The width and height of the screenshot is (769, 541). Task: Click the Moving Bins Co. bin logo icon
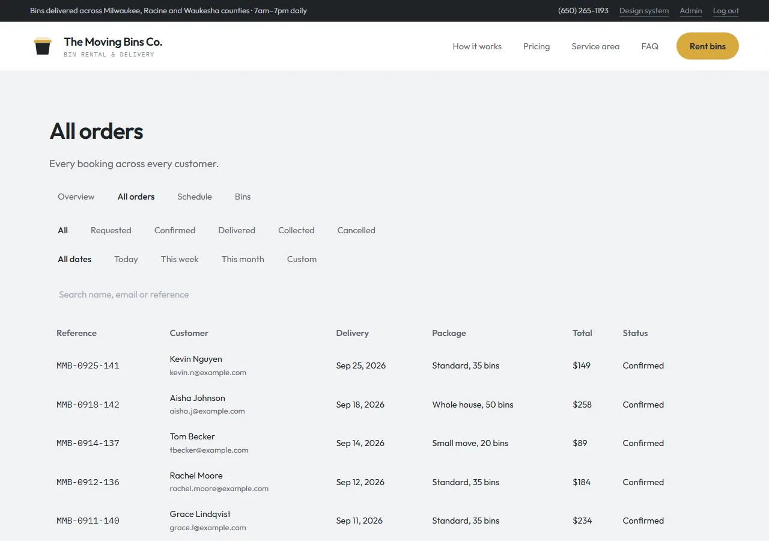point(43,46)
